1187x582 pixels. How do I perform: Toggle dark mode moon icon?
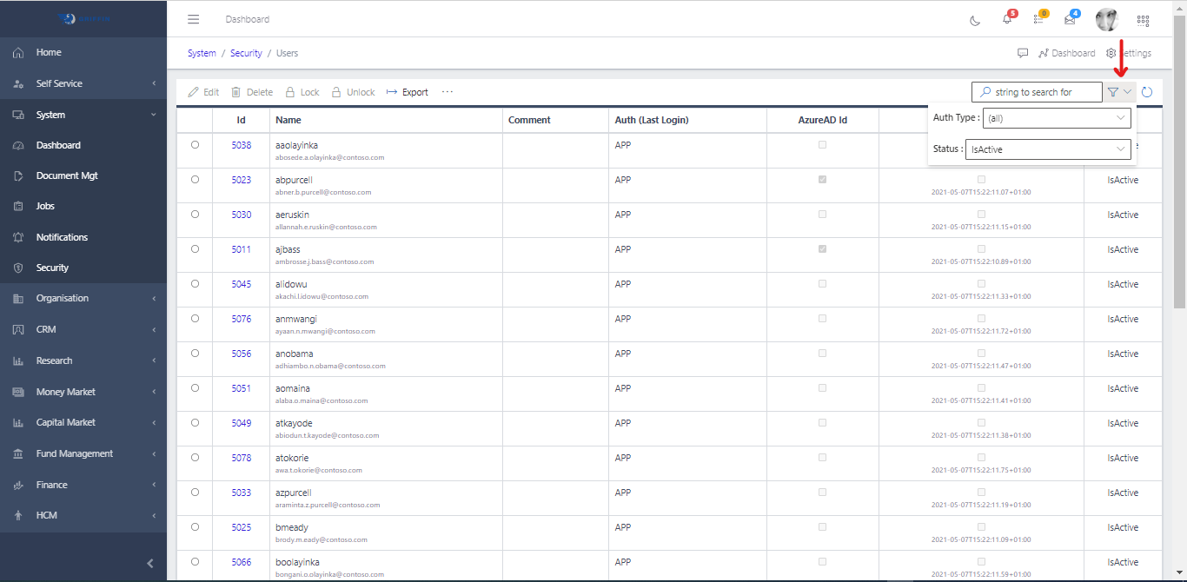pyautogui.click(x=975, y=20)
